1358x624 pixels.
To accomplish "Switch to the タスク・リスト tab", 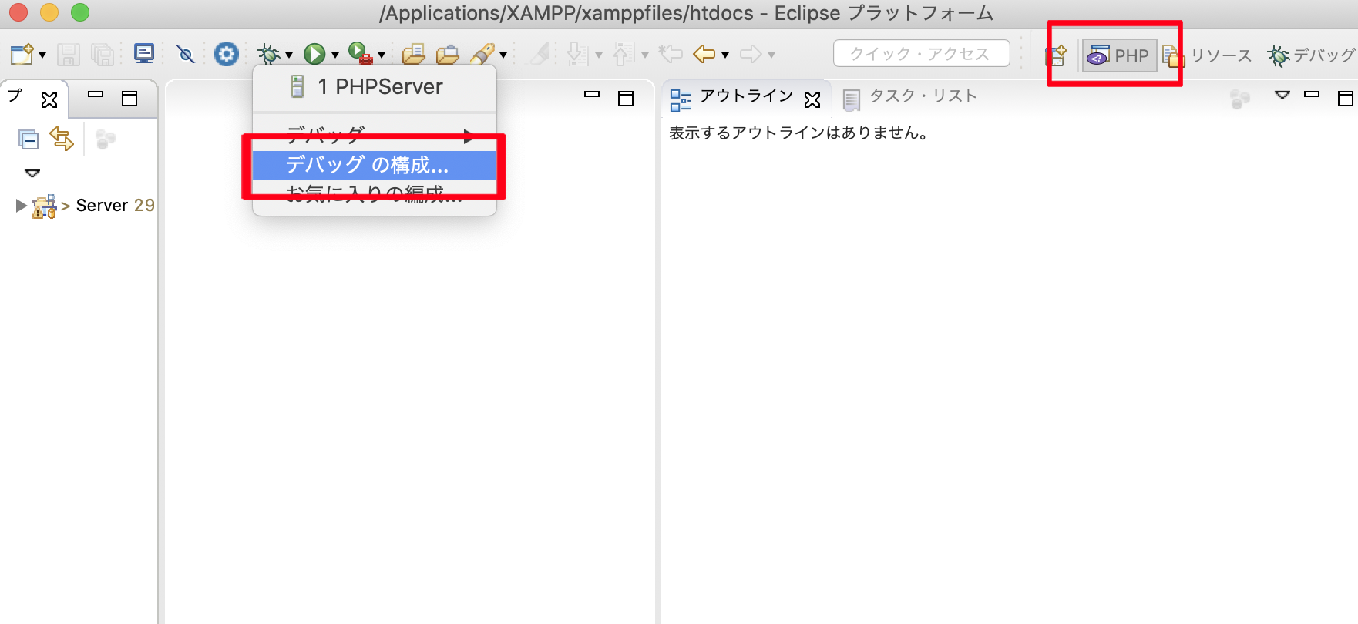I will click(910, 97).
